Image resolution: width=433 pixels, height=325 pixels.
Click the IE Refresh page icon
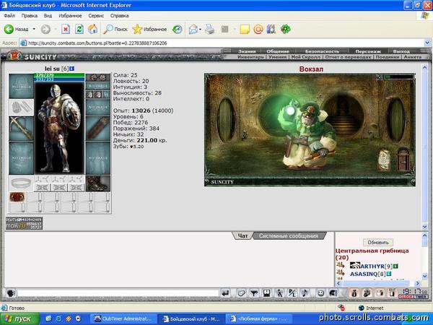(79, 29)
